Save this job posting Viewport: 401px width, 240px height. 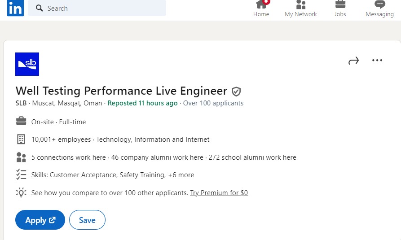tap(87, 220)
